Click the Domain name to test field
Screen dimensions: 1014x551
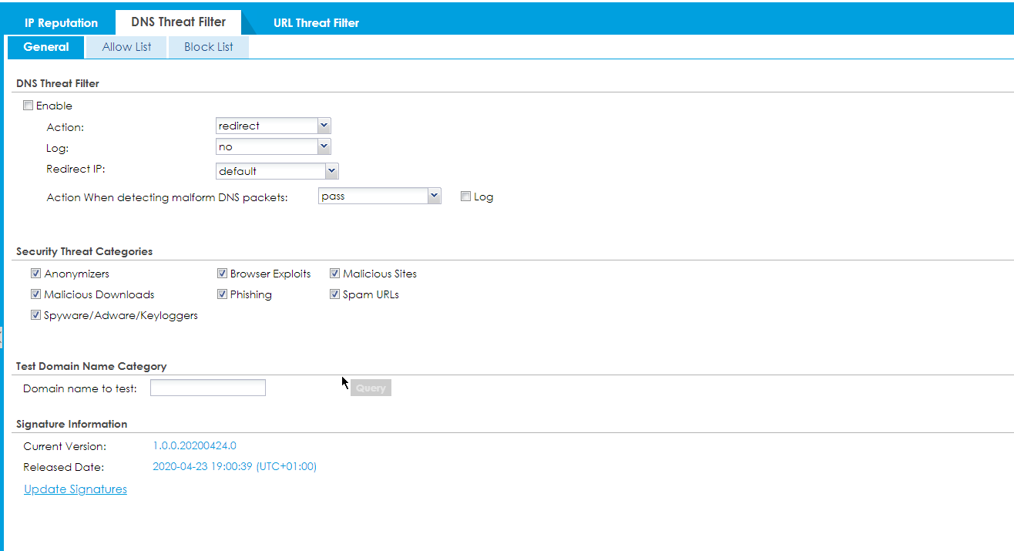click(x=207, y=388)
